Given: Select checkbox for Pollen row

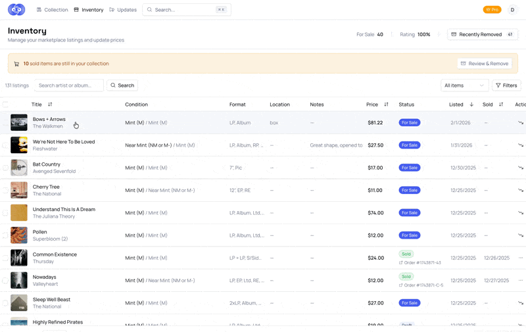Looking at the screenshot, I should pos(5,235).
